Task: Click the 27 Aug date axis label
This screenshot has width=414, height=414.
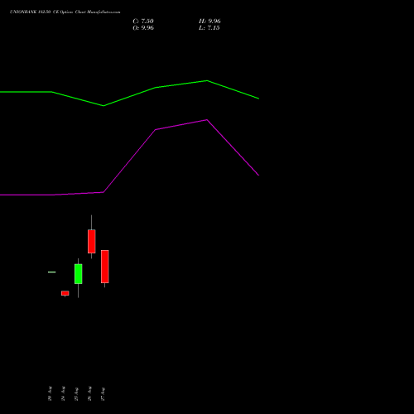Action: [103, 394]
